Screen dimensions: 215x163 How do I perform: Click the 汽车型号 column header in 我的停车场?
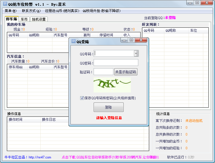coord(67,35)
